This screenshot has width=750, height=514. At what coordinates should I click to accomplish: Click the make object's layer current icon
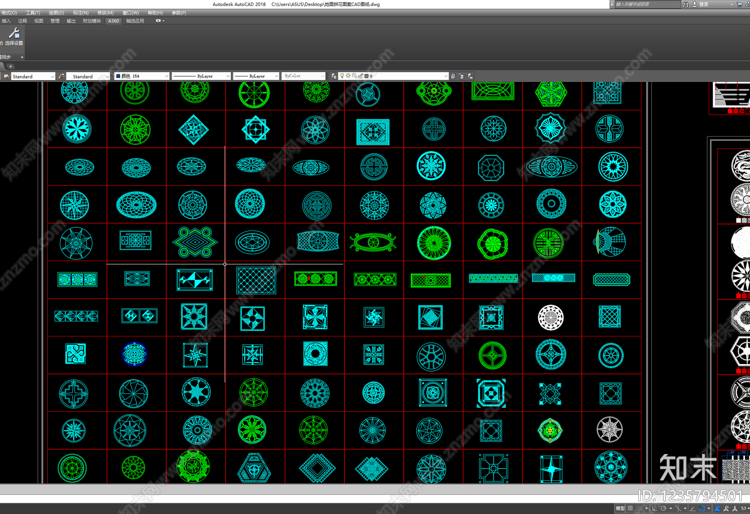(x=453, y=76)
